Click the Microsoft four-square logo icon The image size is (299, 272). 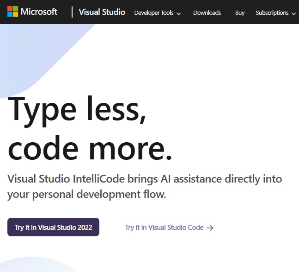[x=13, y=12]
